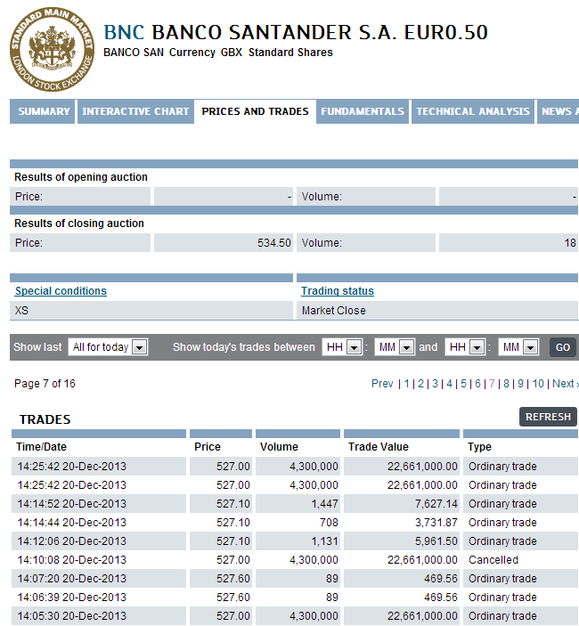Click the trade value 5,961.50
Viewport: 579px width, 626px height.
[x=436, y=541]
